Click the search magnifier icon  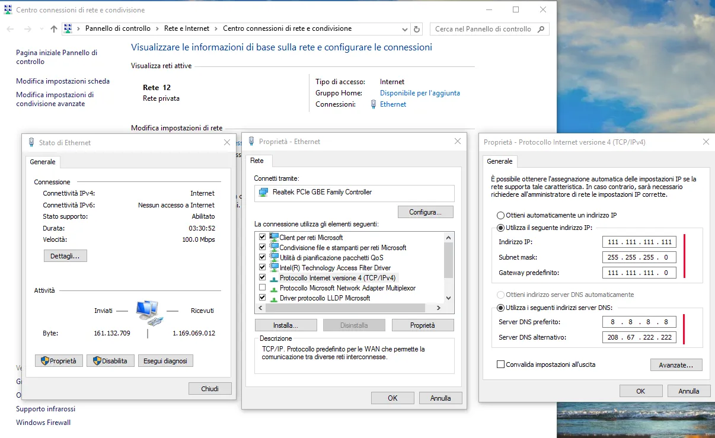pyautogui.click(x=541, y=29)
